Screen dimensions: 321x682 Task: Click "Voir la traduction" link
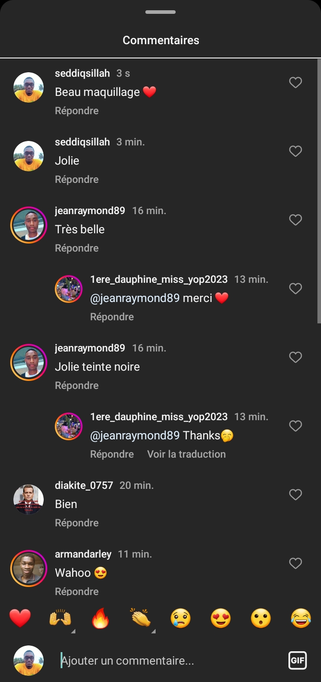pos(186,454)
